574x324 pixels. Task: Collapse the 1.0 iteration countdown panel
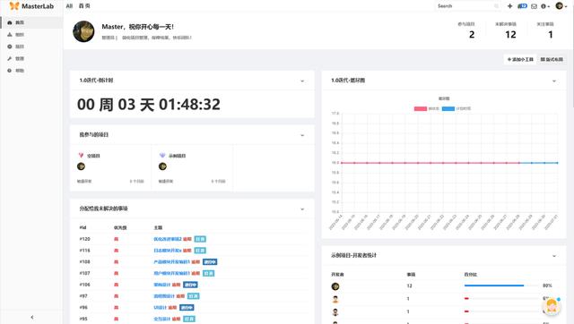(x=302, y=81)
